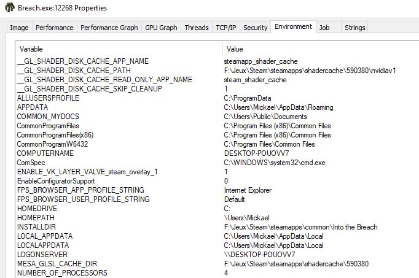
Task: Click the \\DESKTOP-POUOVV7 logon server value
Action: pyautogui.click(x=260, y=255)
